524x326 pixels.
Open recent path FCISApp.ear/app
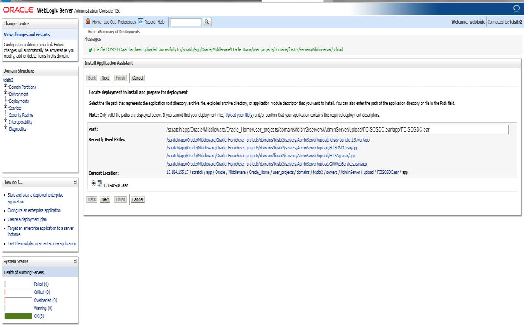tap(261, 156)
